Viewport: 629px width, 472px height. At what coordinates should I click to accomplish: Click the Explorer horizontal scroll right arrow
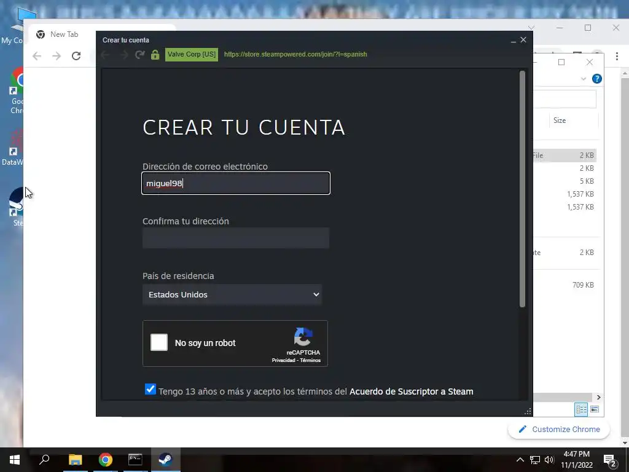(598, 398)
